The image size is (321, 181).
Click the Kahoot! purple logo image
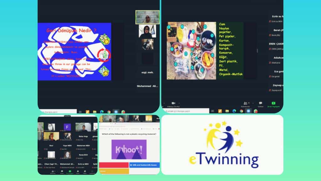click(129, 149)
